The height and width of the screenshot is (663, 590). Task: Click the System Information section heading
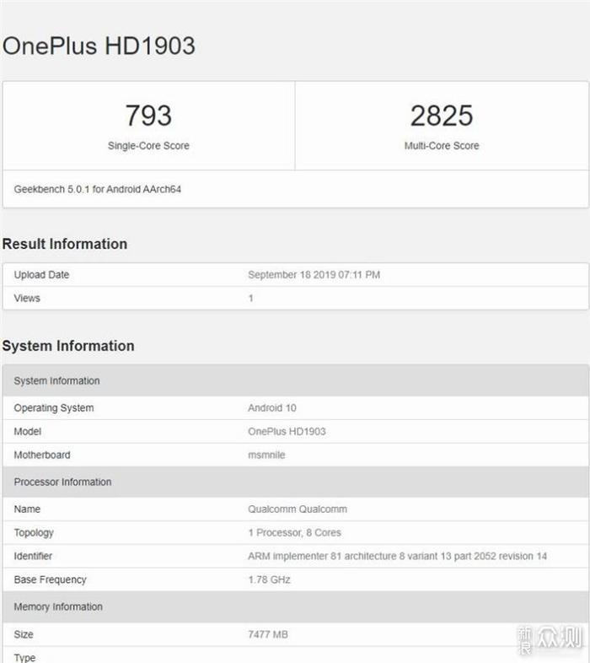(x=68, y=346)
